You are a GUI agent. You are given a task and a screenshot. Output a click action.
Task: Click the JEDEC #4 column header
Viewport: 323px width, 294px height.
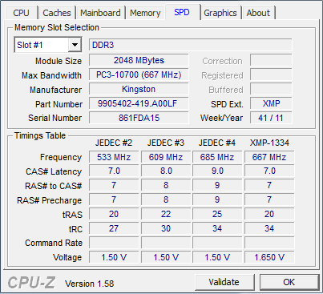pos(217,143)
